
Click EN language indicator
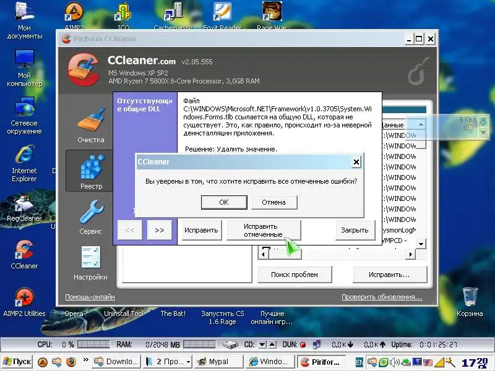[359, 362]
